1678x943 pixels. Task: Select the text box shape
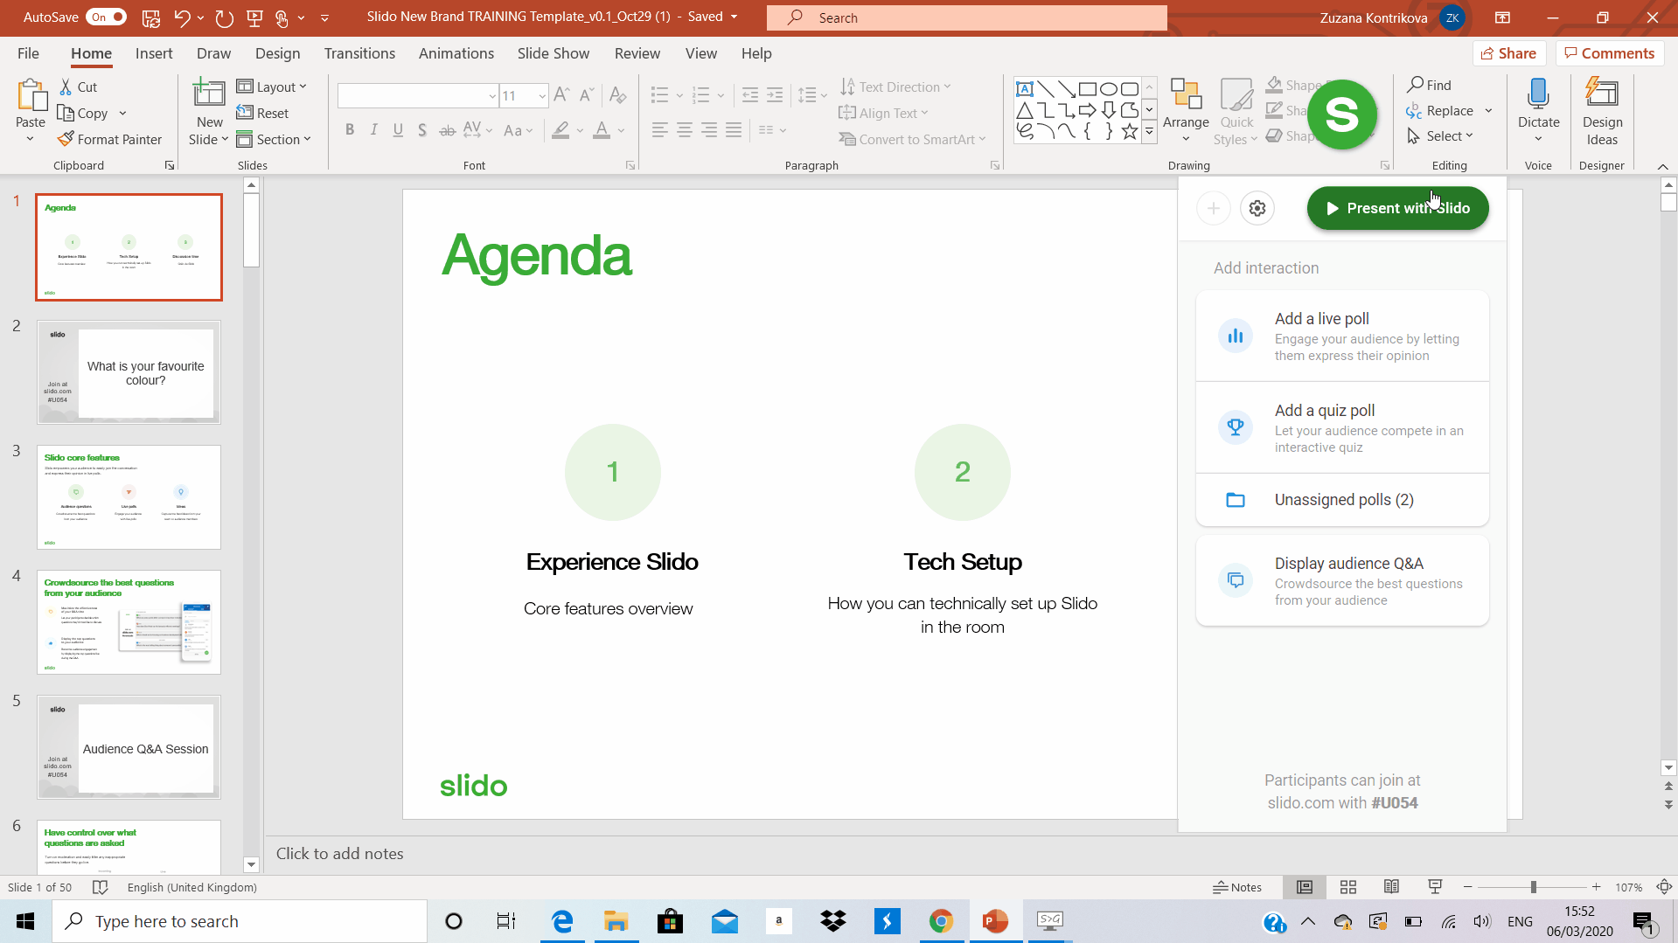point(1025,89)
